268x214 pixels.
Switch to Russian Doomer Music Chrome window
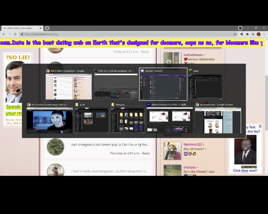coord(50,120)
